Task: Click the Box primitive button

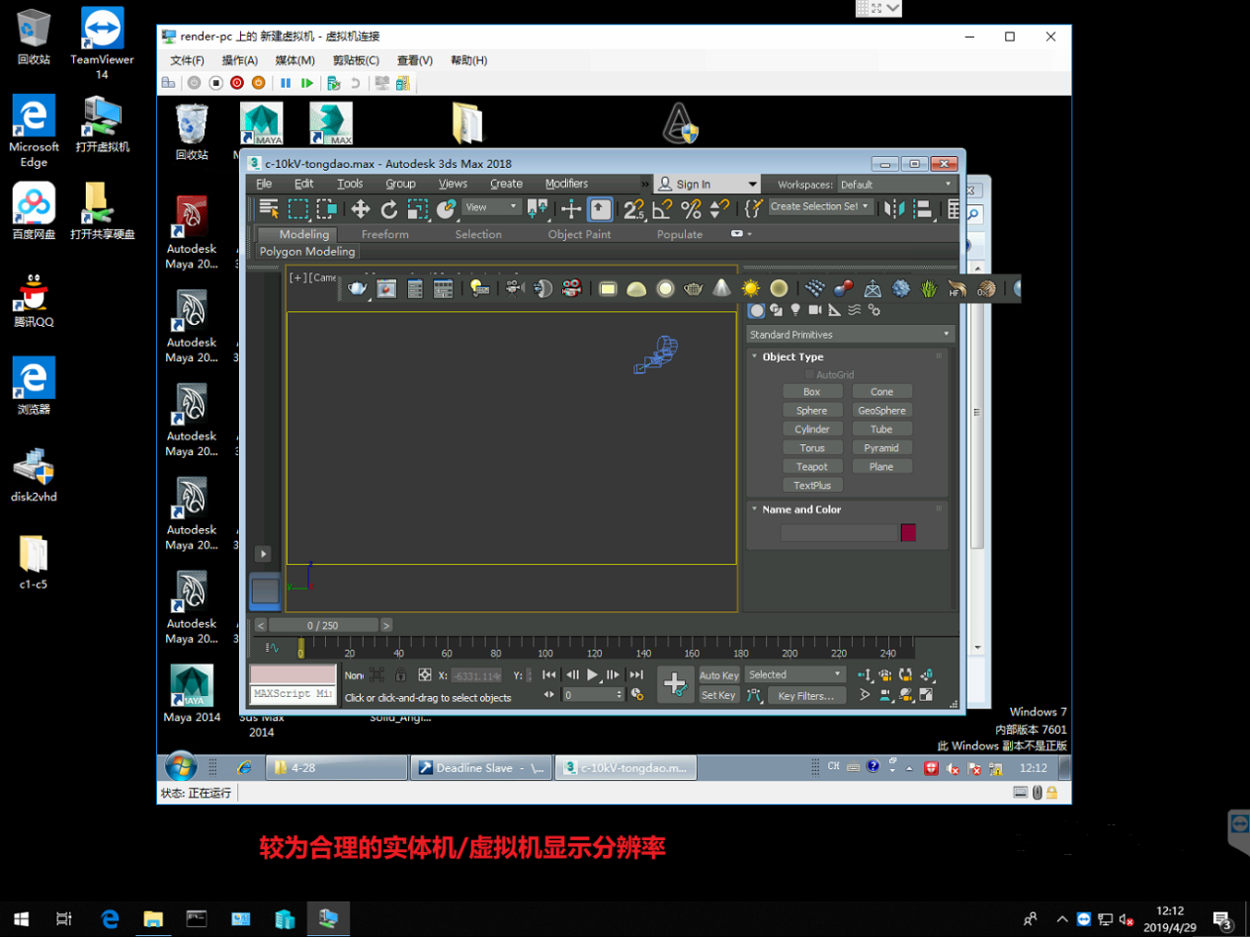Action: (811, 392)
